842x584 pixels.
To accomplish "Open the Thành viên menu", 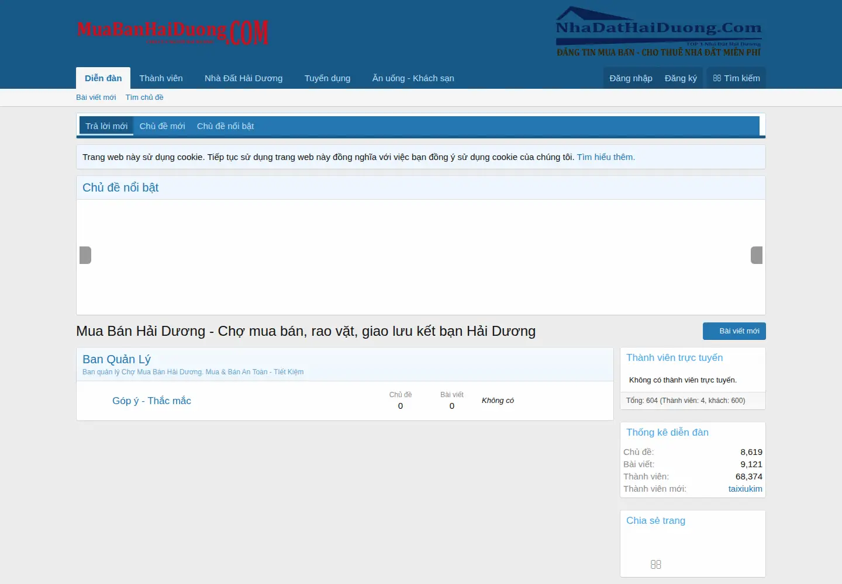I will click(x=161, y=78).
